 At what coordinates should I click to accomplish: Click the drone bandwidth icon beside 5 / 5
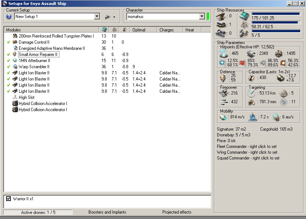click(x=244, y=34)
